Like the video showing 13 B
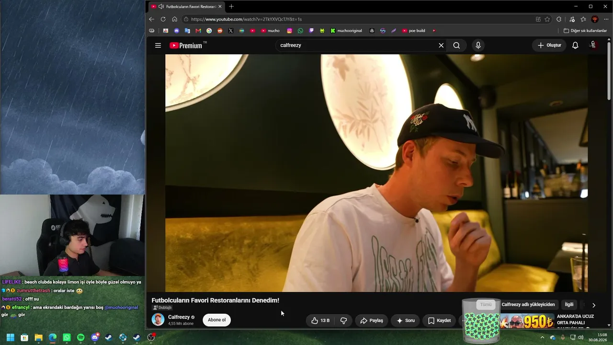The height and width of the screenshot is (345, 613). click(320, 321)
